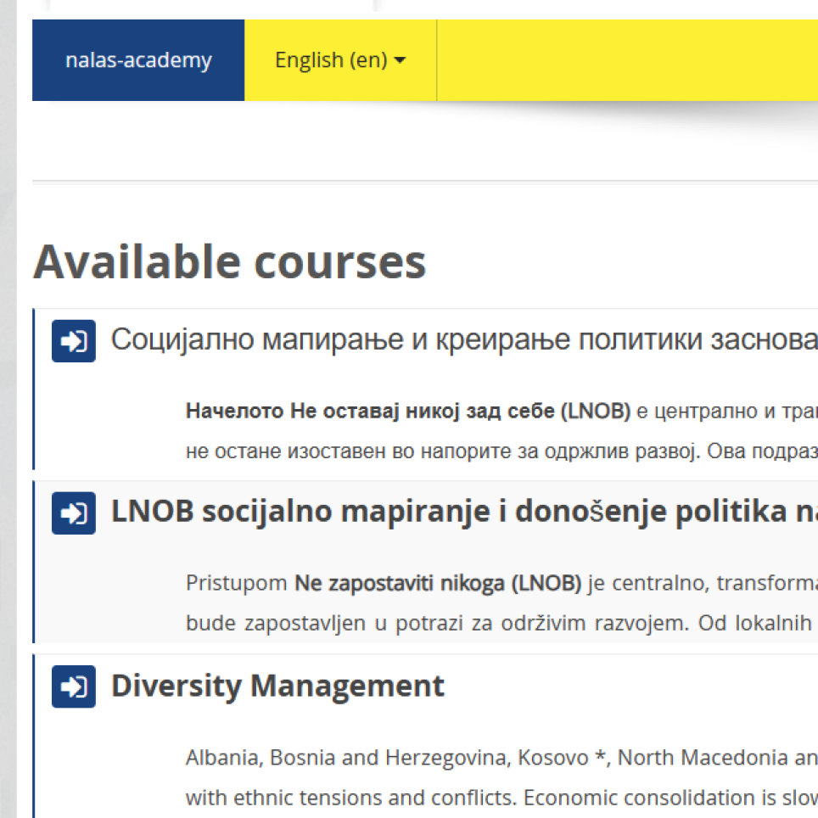Click the enter-course arrow icon beside Diversity Management

73,686
